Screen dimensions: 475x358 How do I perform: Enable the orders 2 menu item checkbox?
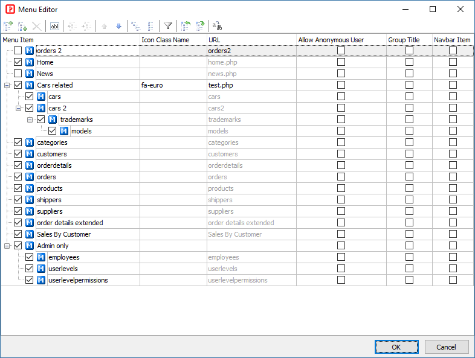point(18,50)
